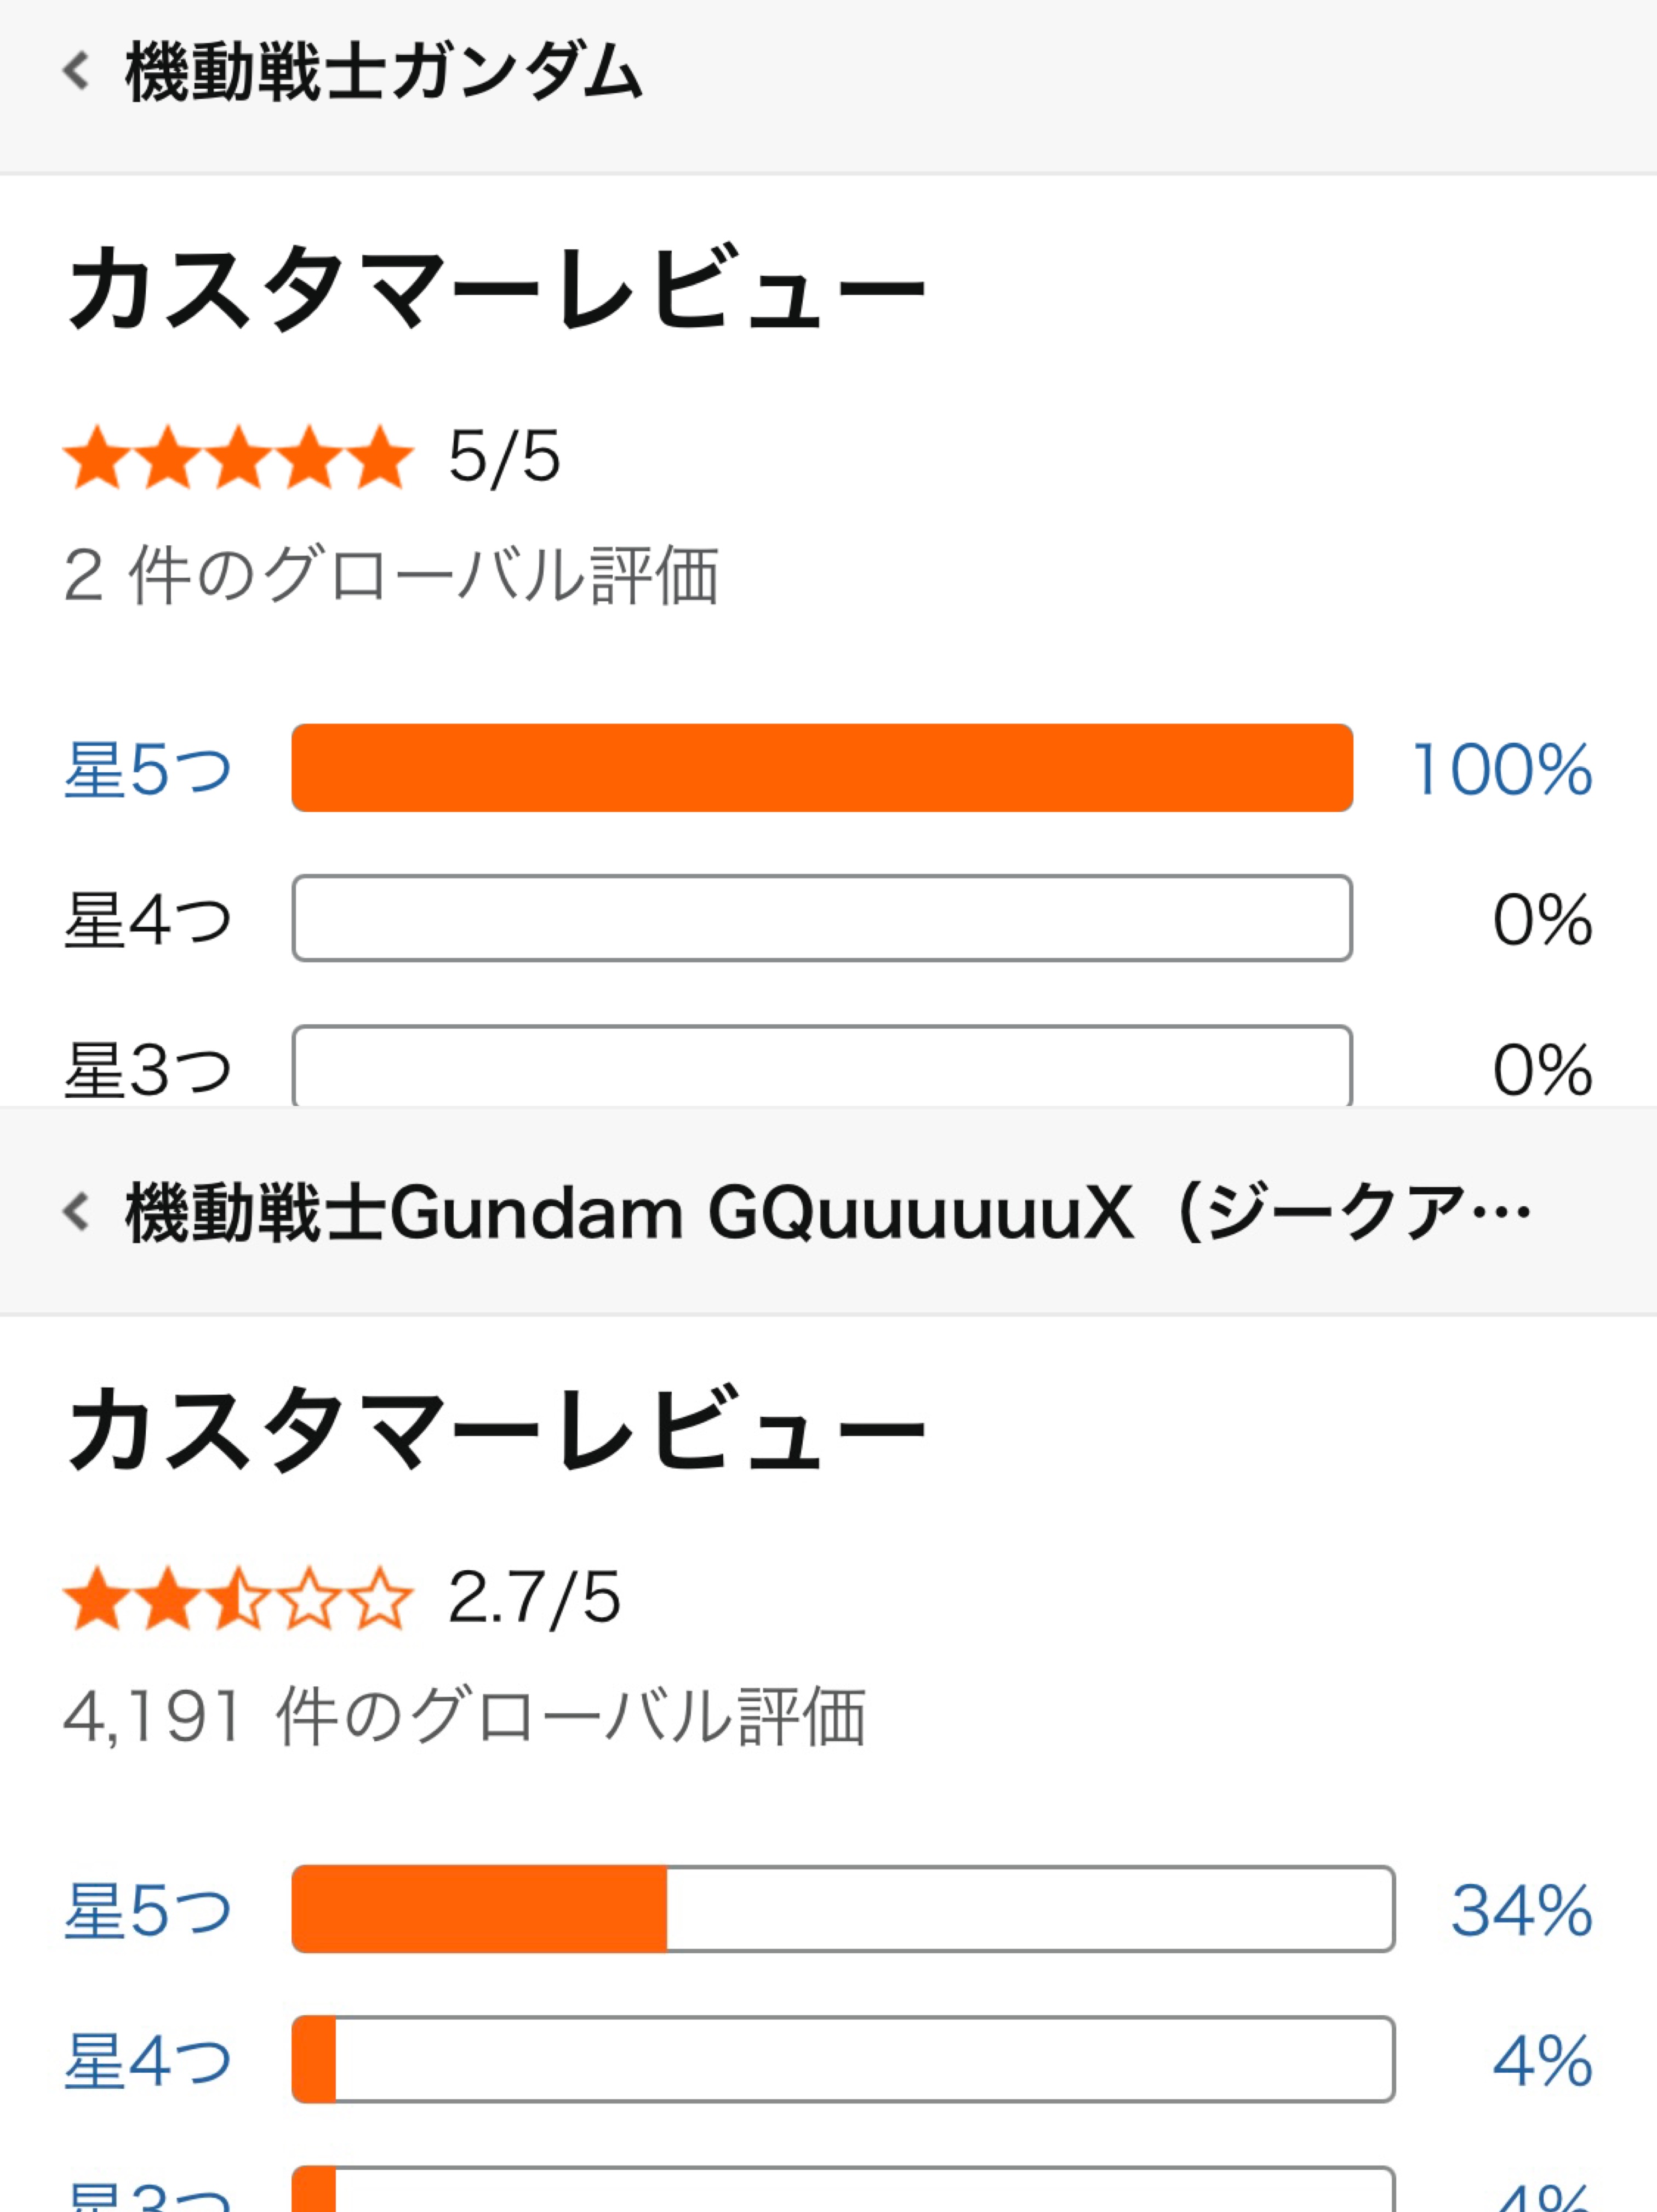This screenshot has height=2212, width=1657.
Task: Open 星4つ reviews with 4% rating
Action: click(x=148, y=2060)
